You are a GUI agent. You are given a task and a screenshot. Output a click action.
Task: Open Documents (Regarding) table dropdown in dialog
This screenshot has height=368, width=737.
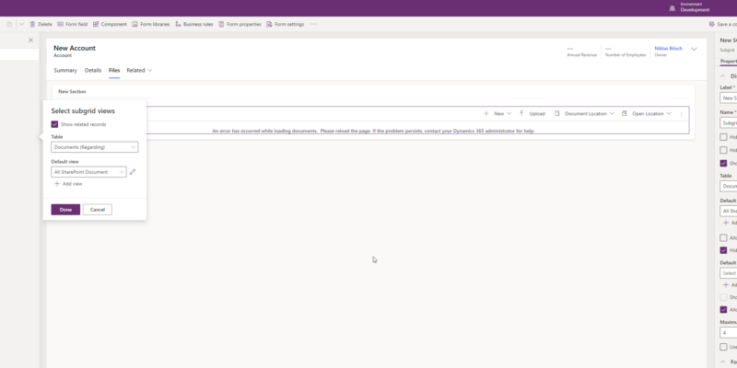95,147
